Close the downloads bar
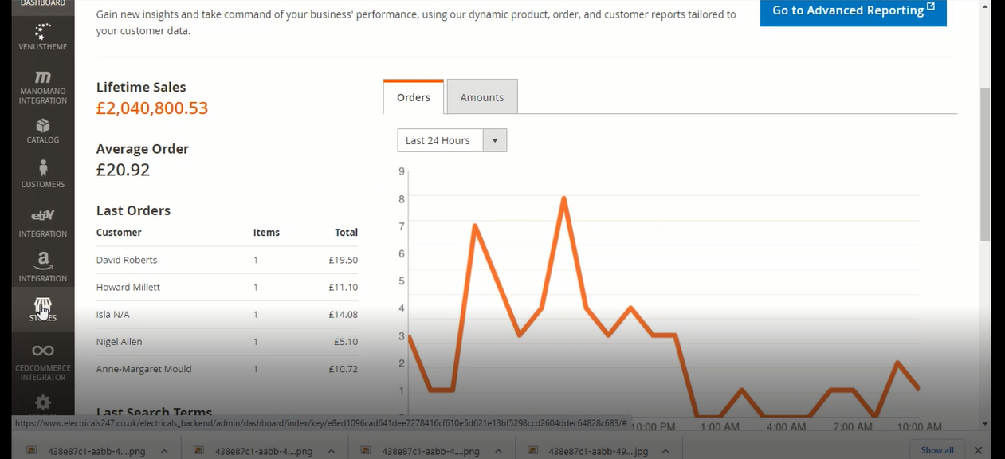The width and height of the screenshot is (1005, 459). coord(979,450)
